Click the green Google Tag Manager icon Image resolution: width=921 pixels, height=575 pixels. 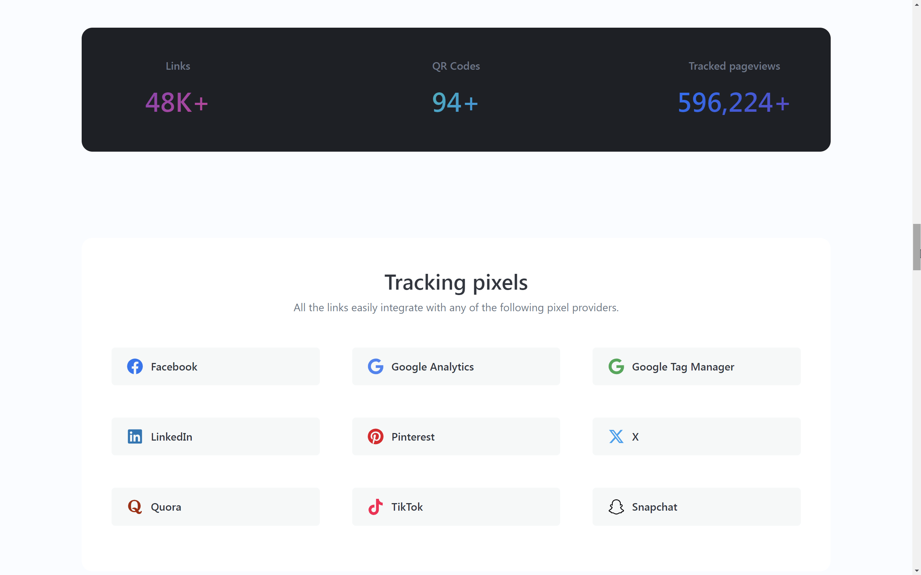click(616, 366)
